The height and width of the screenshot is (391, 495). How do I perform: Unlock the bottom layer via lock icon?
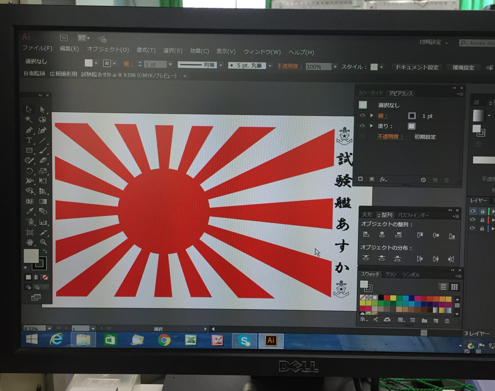[482, 228]
